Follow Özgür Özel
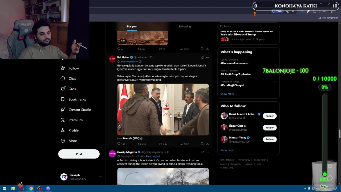 pos(270,128)
